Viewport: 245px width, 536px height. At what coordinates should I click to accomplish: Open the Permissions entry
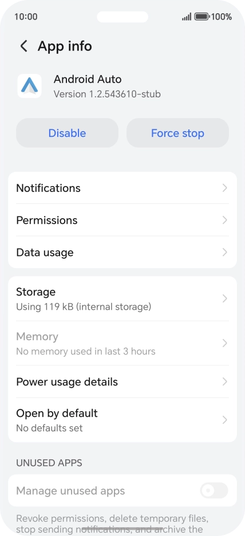122,220
